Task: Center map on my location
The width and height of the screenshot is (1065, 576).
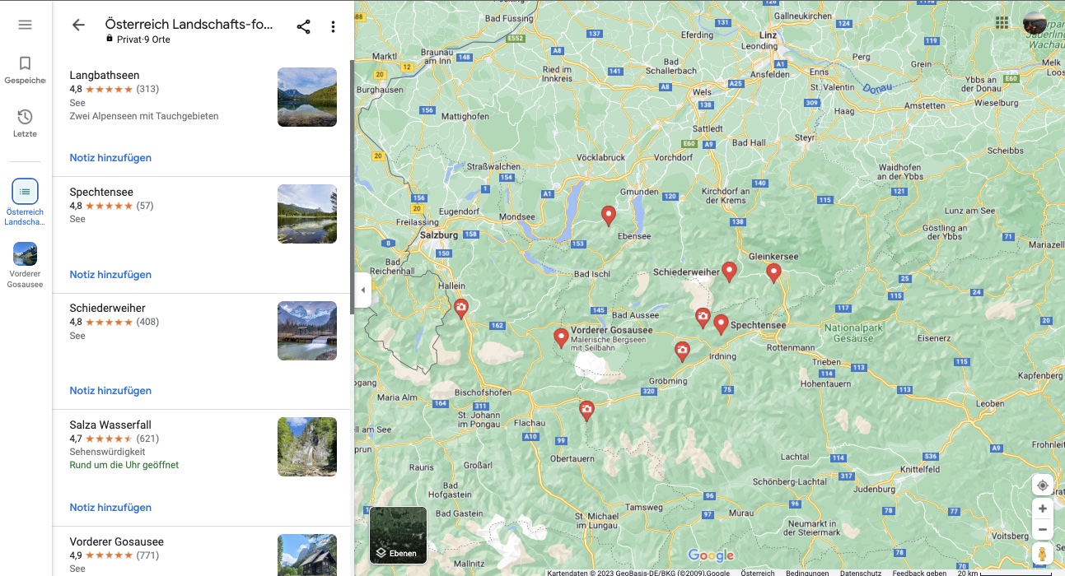Action: click(x=1043, y=485)
